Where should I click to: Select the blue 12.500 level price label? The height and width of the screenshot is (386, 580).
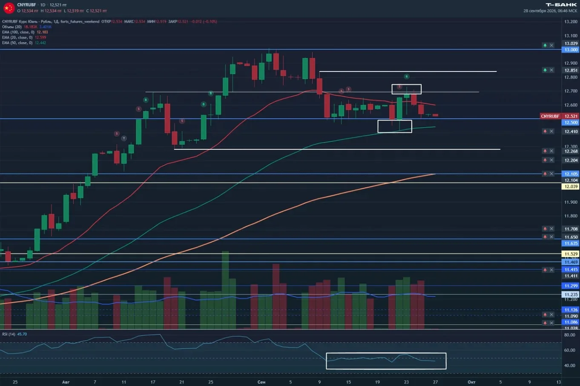point(571,123)
